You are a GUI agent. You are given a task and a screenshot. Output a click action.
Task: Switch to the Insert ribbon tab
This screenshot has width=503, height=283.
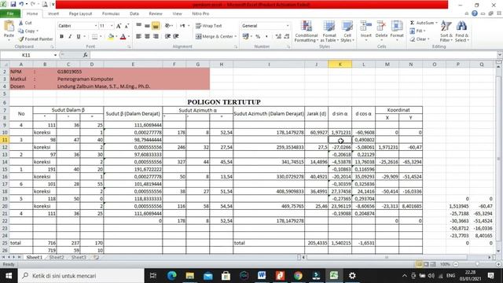pos(53,14)
